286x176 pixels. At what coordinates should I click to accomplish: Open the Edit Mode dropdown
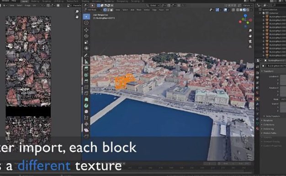(x=93, y=10)
